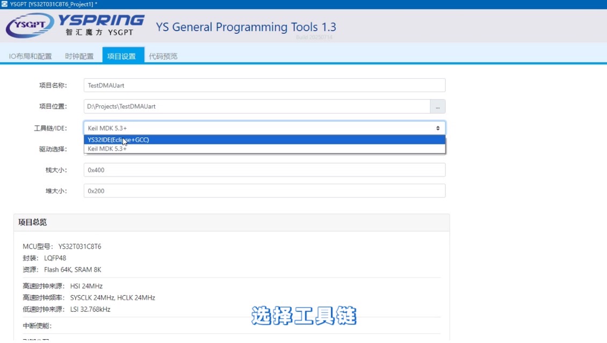Click the 驱动选择 label
The height and width of the screenshot is (343, 607).
(53, 149)
